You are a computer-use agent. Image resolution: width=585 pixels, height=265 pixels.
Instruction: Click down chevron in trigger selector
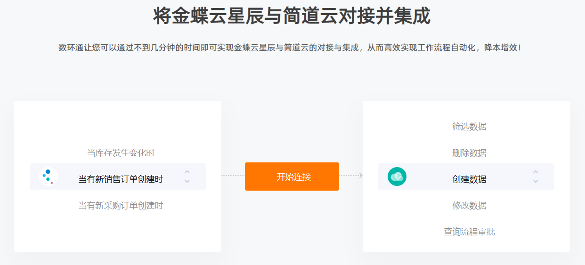tap(187, 181)
